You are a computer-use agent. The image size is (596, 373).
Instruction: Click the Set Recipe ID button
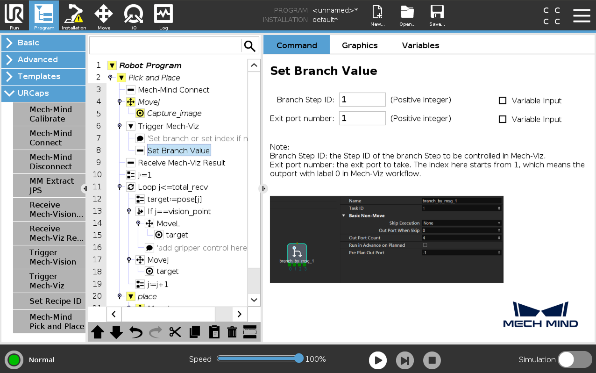coord(50,301)
